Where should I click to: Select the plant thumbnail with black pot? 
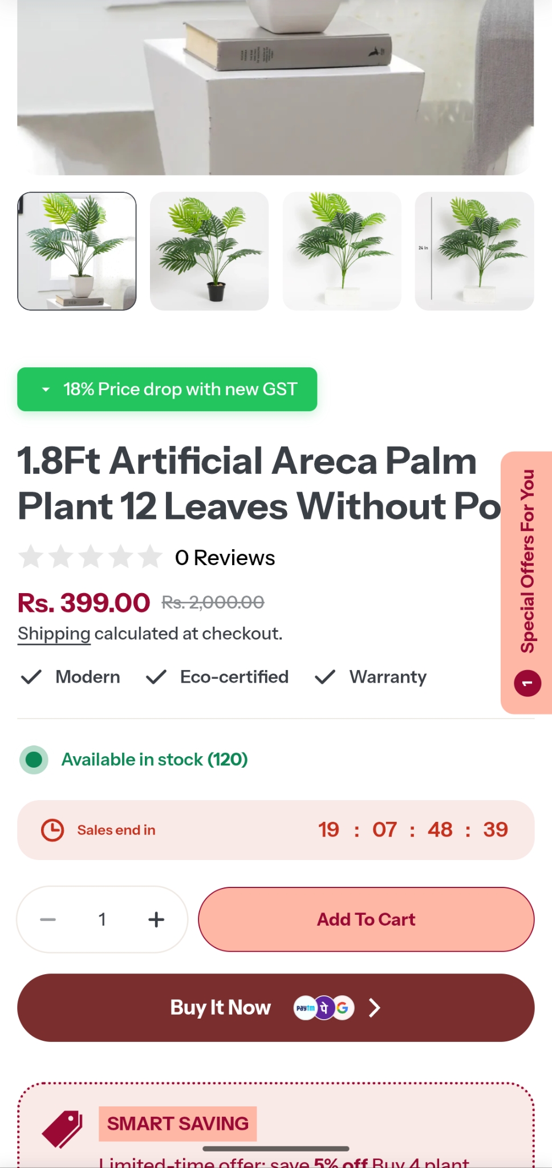pos(209,252)
